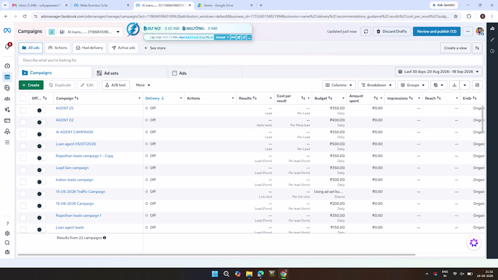Select the Had delivery view tab
The image size is (498, 280).
tap(89, 48)
